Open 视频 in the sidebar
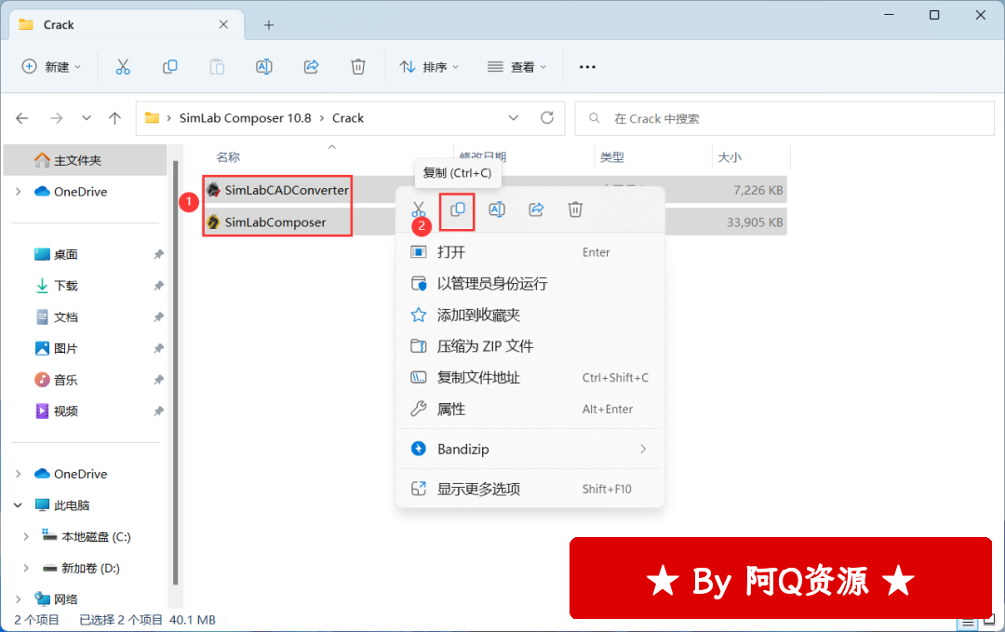Viewport: 1005px width, 632px height. pyautogui.click(x=65, y=411)
